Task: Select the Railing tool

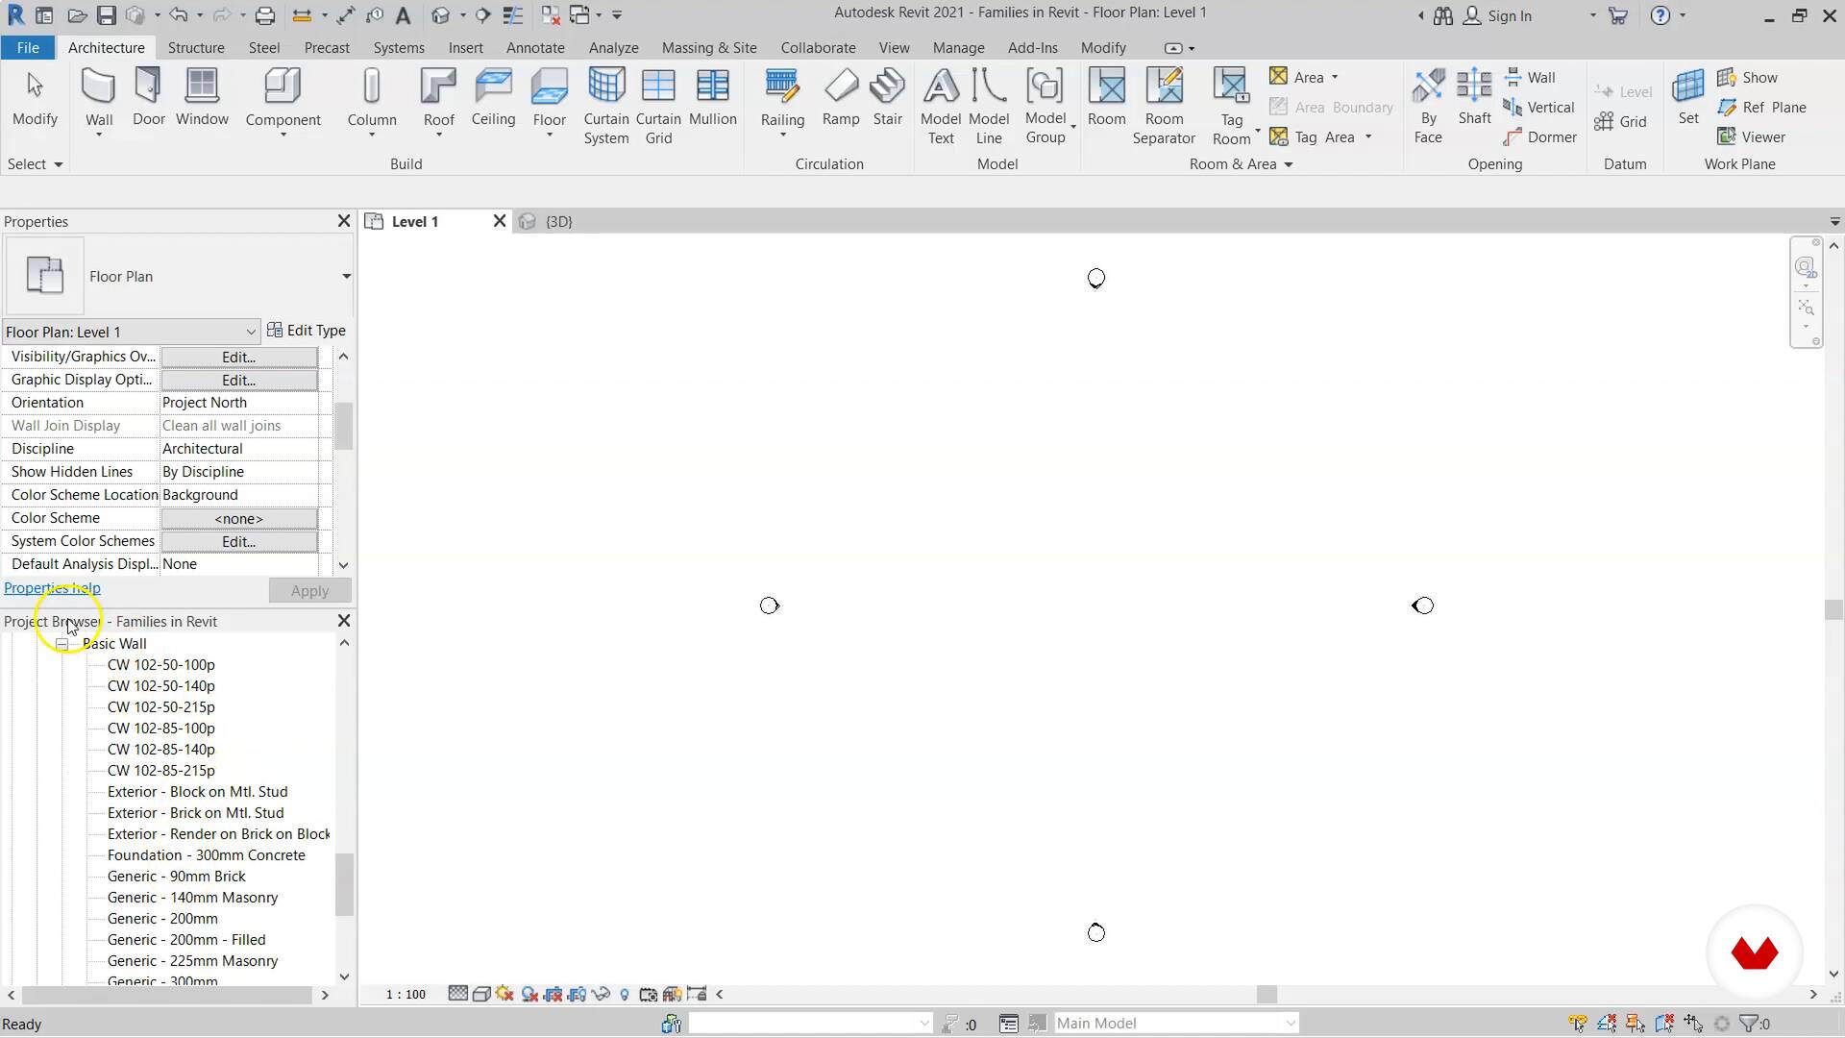Action: [x=782, y=99]
